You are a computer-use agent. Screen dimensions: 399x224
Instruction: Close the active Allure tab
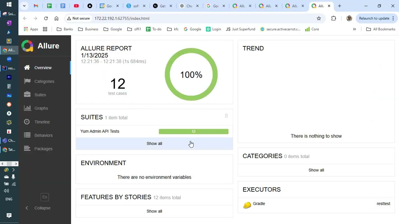point(329,6)
